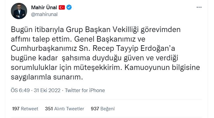
Task: Click the ÖS 6:49 timestamp
Action: click(20, 90)
